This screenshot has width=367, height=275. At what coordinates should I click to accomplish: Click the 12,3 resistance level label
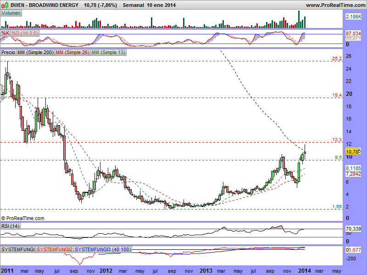pyautogui.click(x=337, y=140)
